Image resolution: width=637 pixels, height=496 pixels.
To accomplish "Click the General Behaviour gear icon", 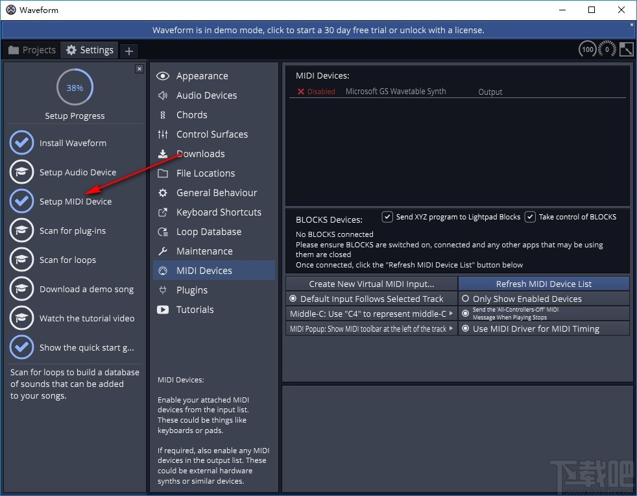I will pos(163,193).
